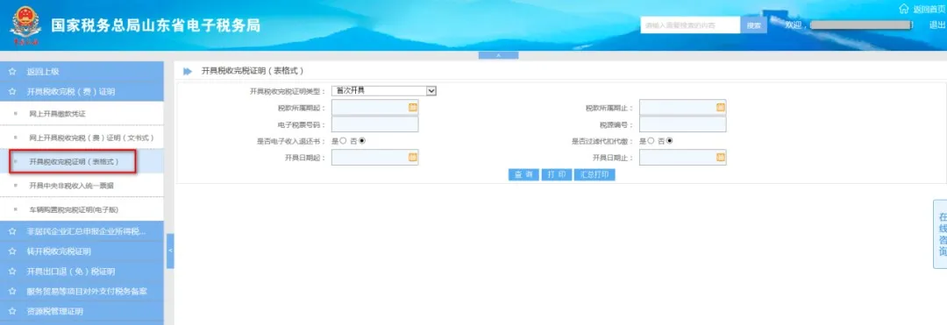Image resolution: width=947 pixels, height=325 pixels.
Task: Open the 在线咨询 side panel
Action: coord(940,234)
